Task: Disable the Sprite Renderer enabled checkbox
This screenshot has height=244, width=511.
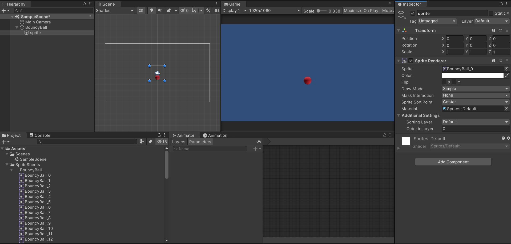Action: [411, 61]
